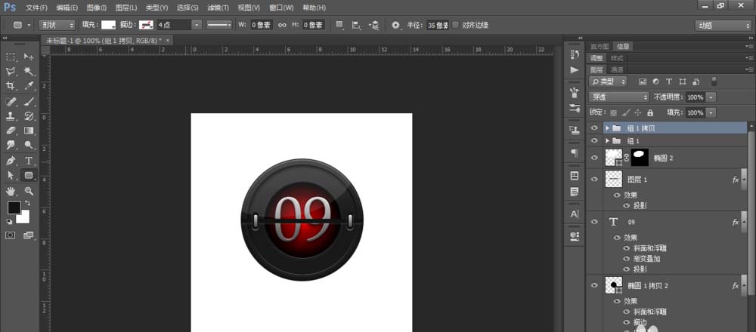Open the 形状 tool mode dropdown
The height and width of the screenshot is (332, 756).
(56, 25)
